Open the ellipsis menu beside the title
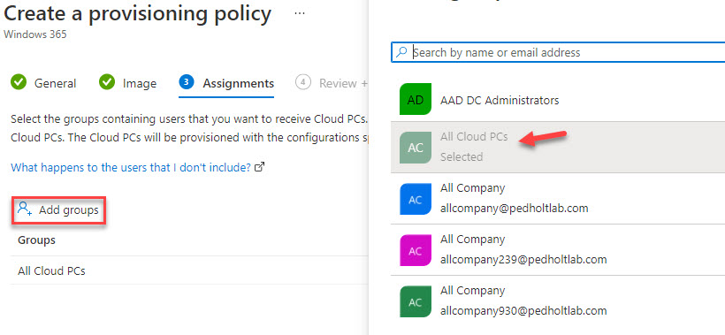This screenshot has width=725, height=335. [300, 13]
